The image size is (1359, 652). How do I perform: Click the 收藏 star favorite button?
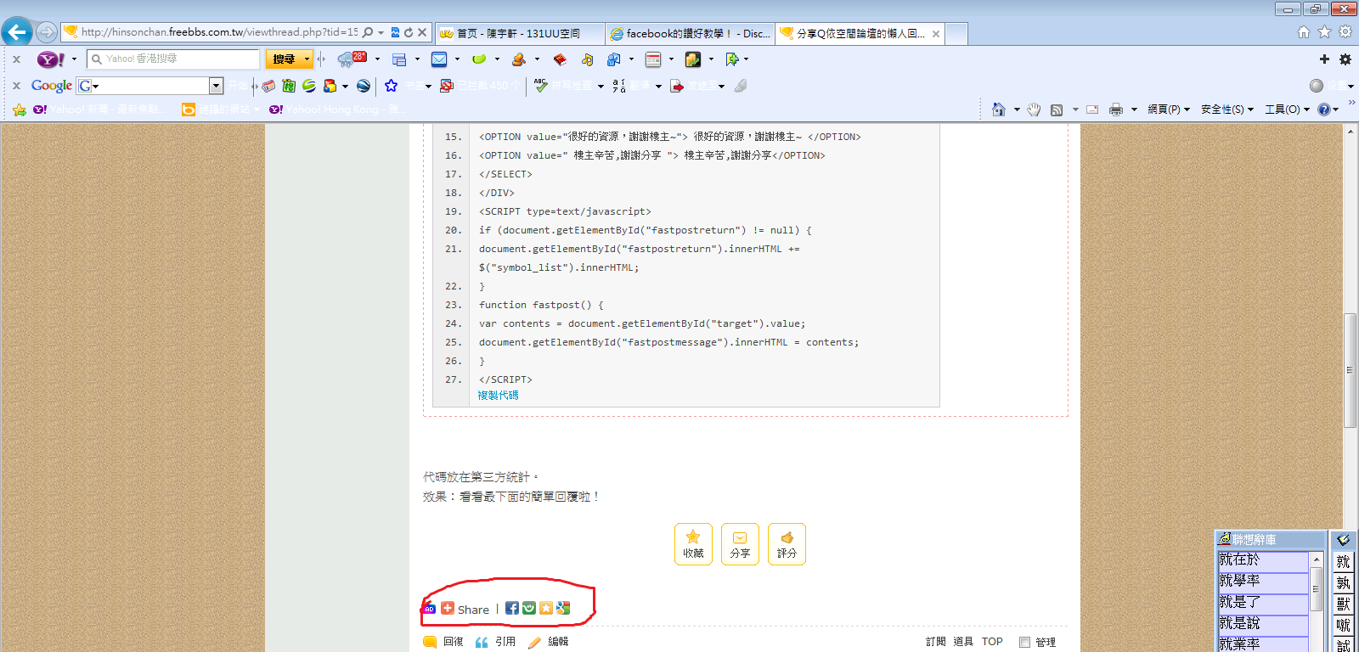[x=693, y=543]
